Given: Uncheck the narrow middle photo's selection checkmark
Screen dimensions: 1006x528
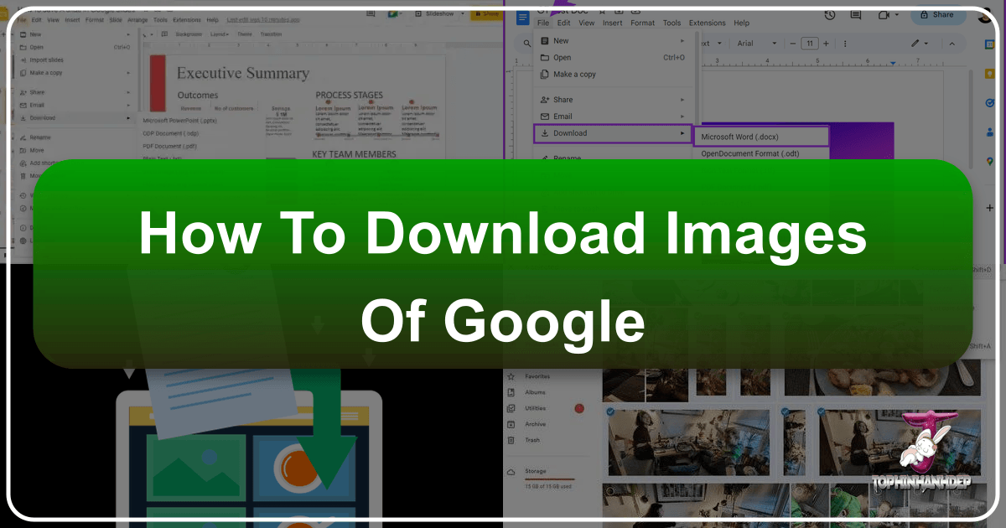Looking at the screenshot, I should point(784,412).
